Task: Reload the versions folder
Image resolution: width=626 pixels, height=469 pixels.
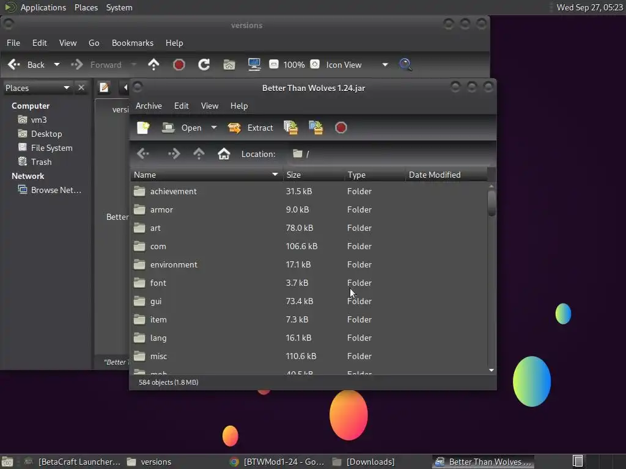Action: pos(204,65)
